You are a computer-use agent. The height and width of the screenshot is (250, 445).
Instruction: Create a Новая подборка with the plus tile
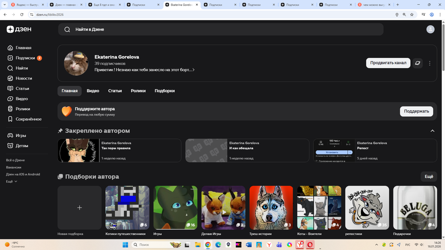79,208
